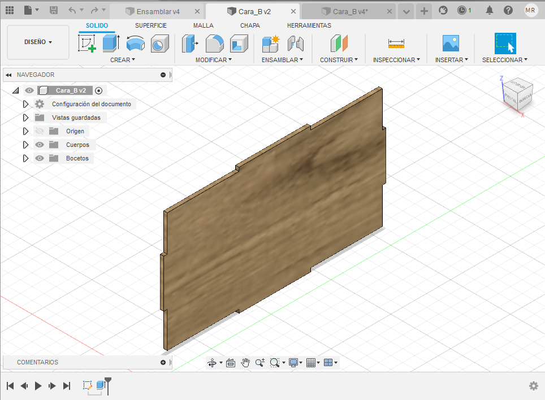Collapse the Navegador panel with minus icon
545x400 pixels.
[163, 75]
